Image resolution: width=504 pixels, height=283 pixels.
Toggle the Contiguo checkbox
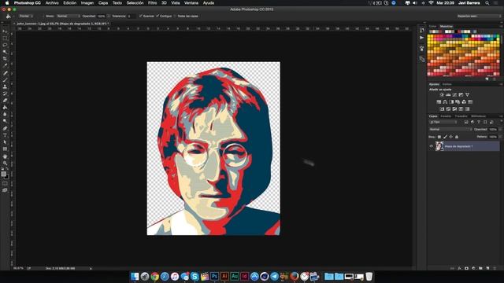(x=157, y=16)
